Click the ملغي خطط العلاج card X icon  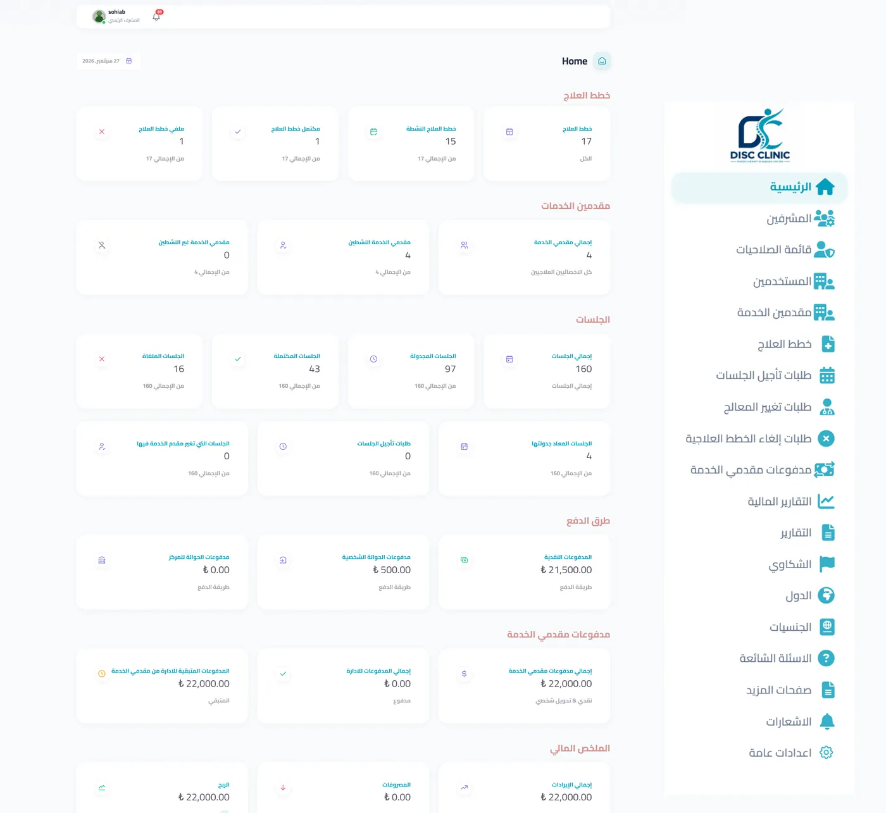[102, 132]
